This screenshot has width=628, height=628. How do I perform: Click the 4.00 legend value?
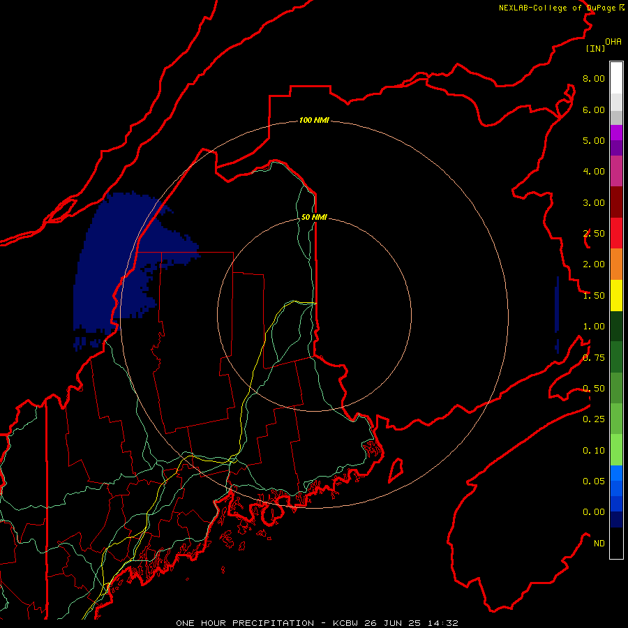pyautogui.click(x=594, y=172)
